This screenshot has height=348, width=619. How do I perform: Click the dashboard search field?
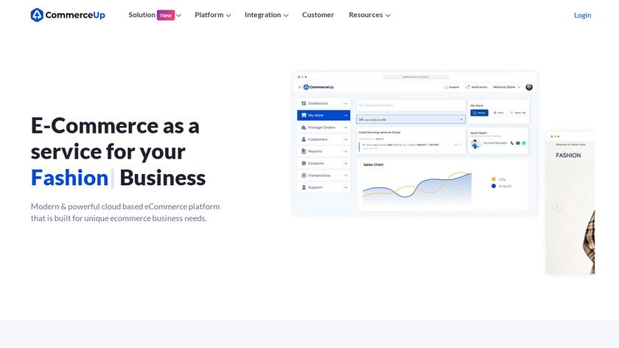[410, 105]
